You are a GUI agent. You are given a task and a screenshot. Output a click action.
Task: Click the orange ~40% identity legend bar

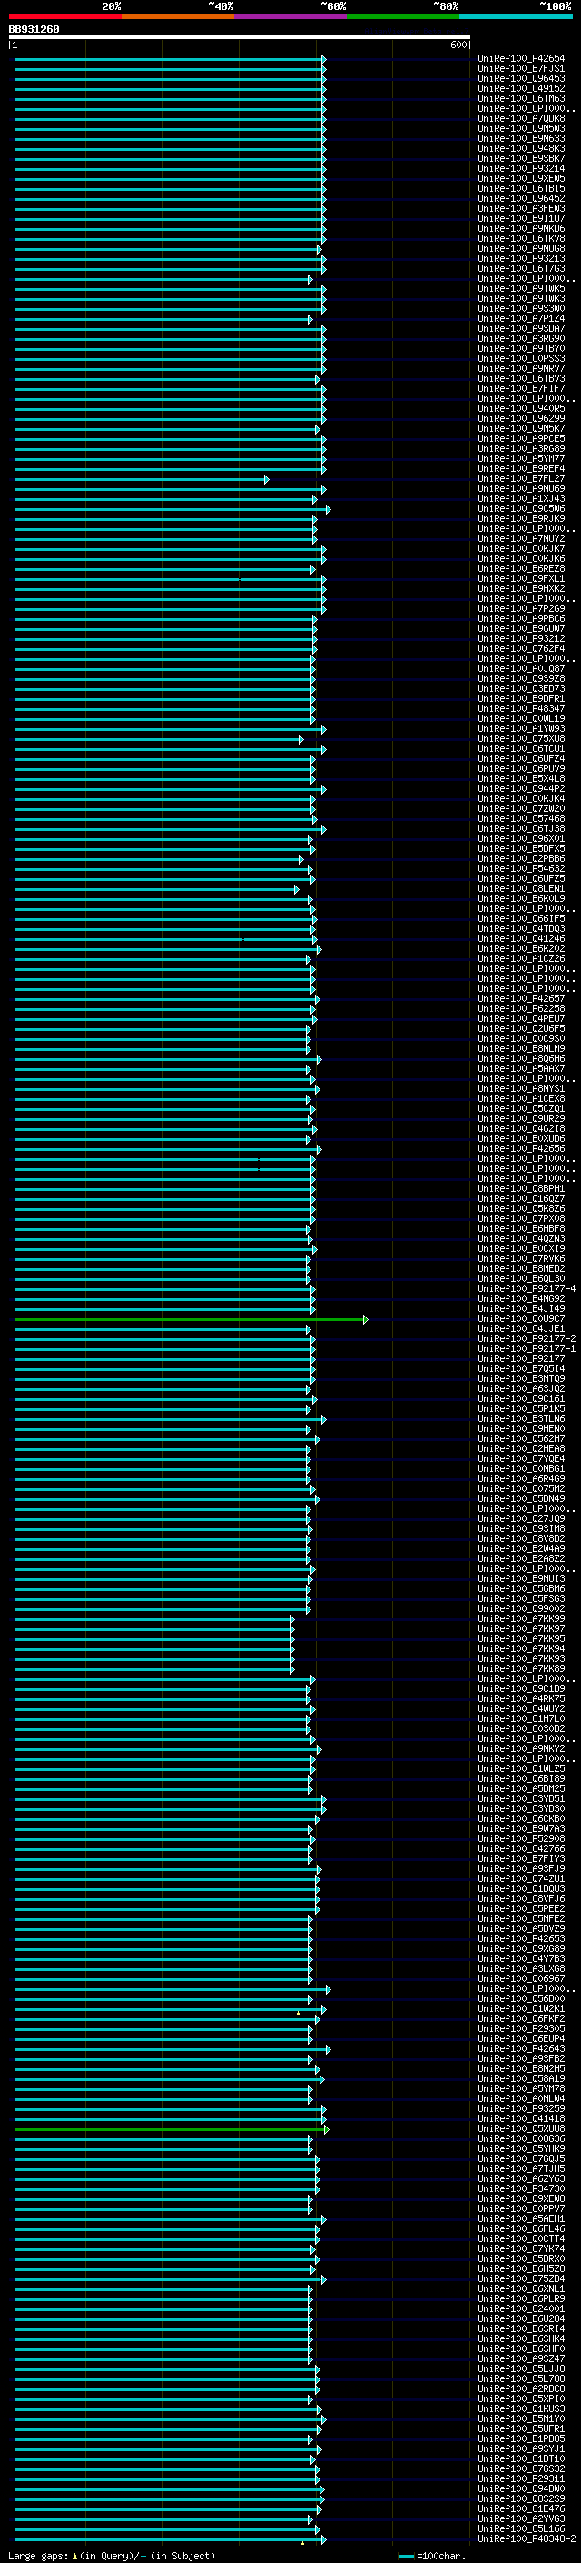(178, 16)
